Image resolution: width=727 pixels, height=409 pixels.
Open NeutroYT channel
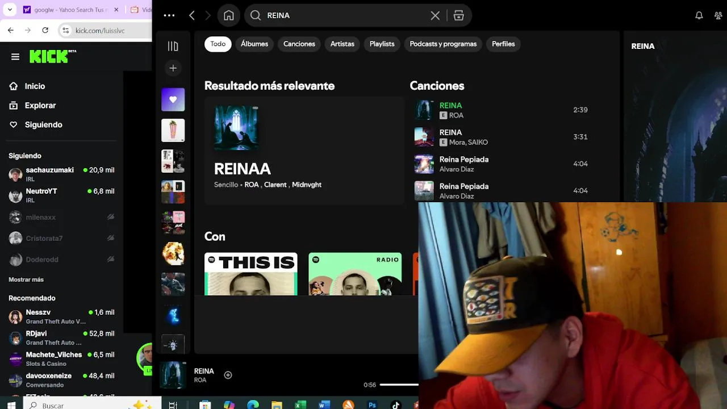(61, 195)
